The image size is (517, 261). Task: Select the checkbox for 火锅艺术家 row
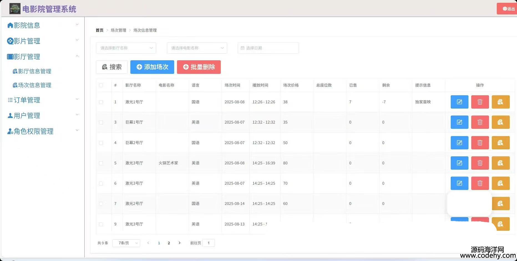coord(101,163)
